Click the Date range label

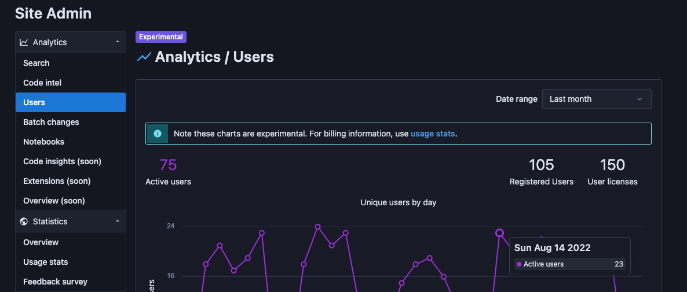[x=517, y=99]
